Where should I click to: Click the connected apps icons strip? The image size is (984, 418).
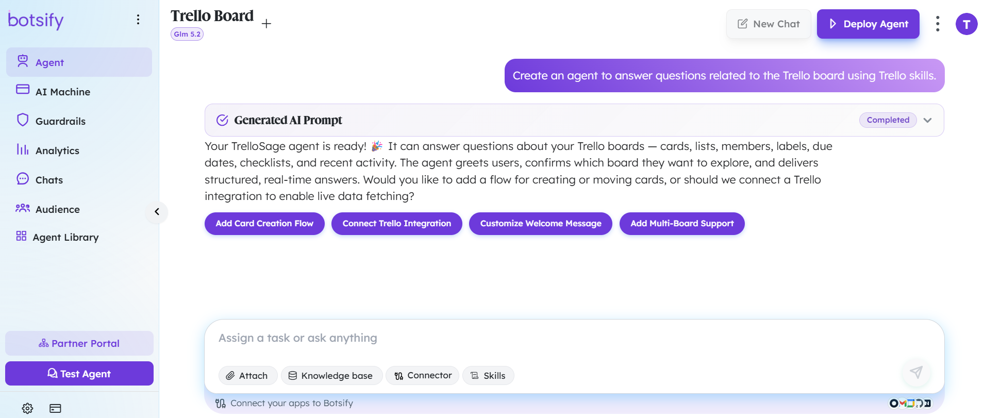click(x=910, y=403)
